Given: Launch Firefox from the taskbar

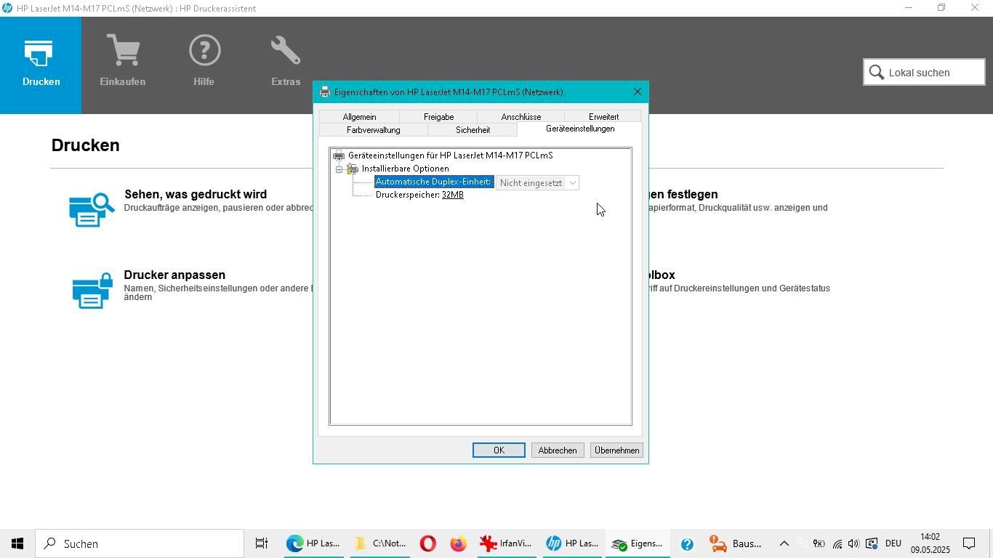Looking at the screenshot, I should coord(458,543).
